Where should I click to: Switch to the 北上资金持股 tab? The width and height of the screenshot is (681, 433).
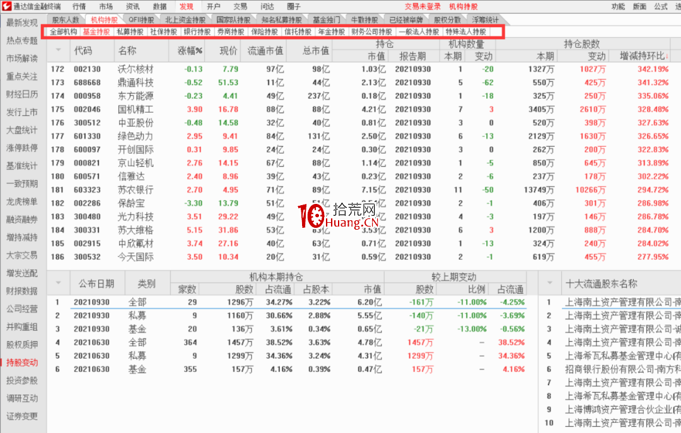pos(185,20)
